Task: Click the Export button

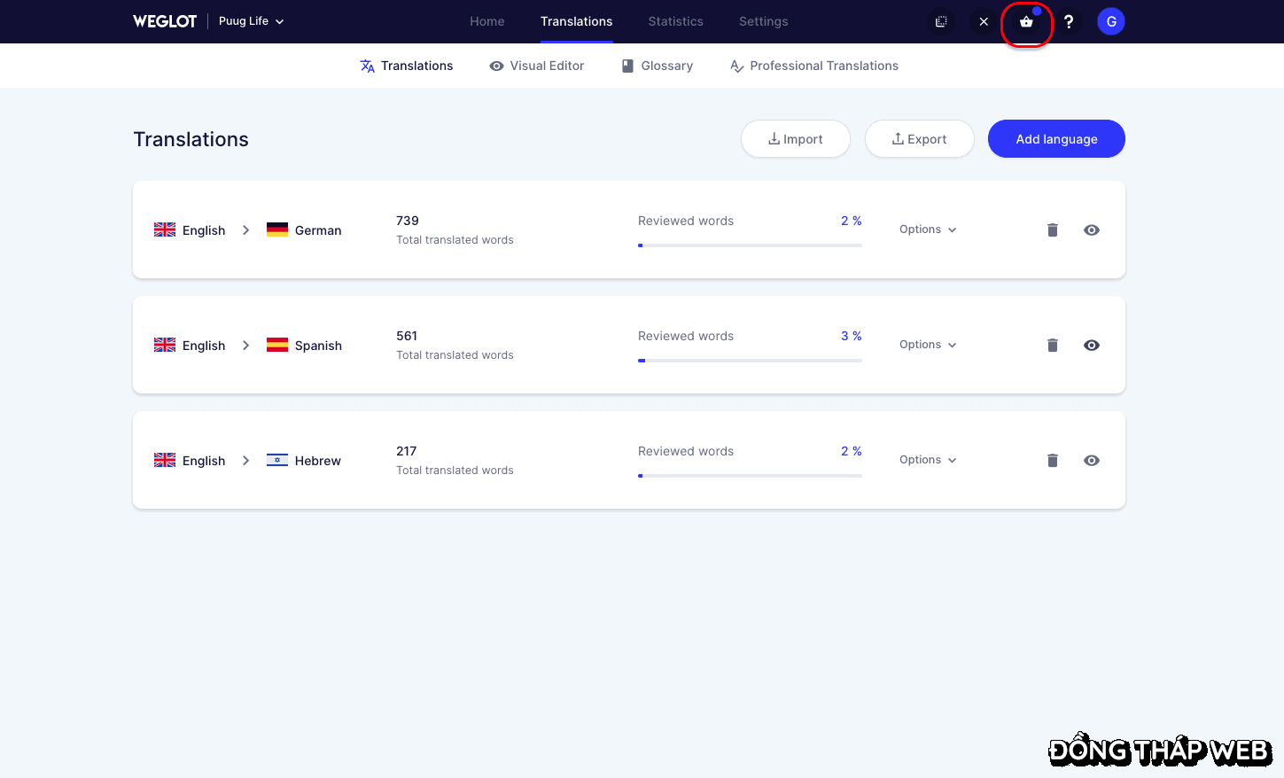Action: click(x=919, y=139)
